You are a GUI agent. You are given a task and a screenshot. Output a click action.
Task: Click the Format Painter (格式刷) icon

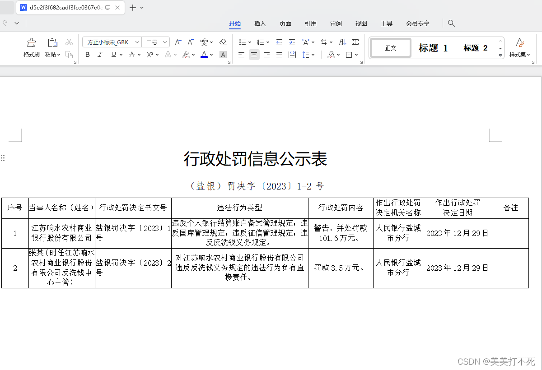[x=32, y=42]
